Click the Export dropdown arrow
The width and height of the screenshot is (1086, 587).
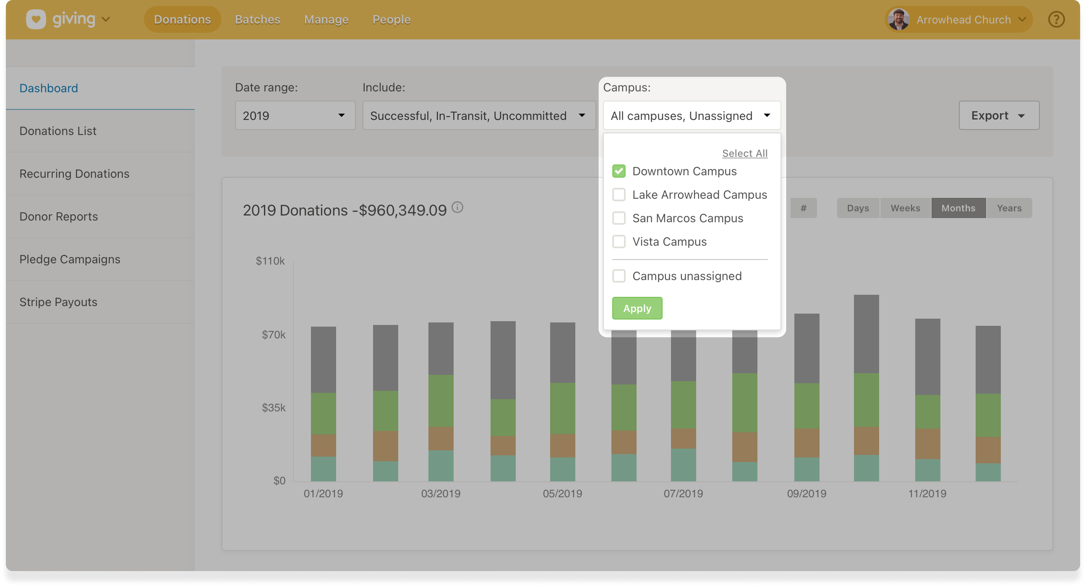[x=1022, y=115]
